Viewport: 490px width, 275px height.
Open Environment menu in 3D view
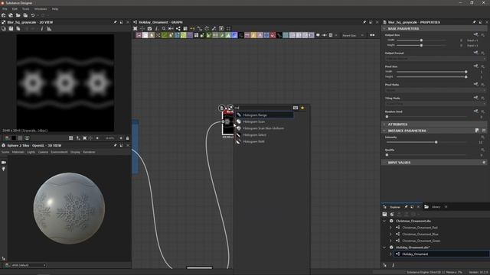tap(59, 152)
